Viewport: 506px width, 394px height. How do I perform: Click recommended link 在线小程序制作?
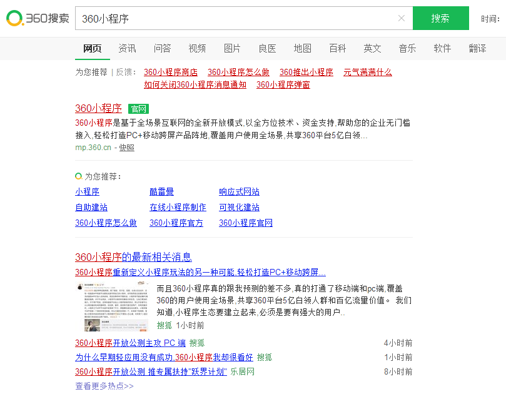click(178, 207)
